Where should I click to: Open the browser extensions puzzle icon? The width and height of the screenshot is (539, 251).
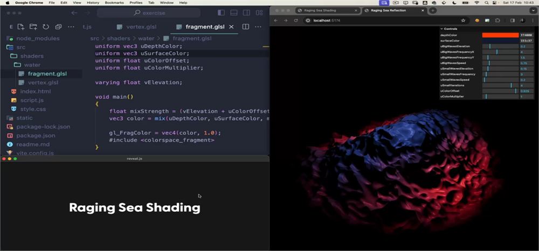[x=497, y=20]
